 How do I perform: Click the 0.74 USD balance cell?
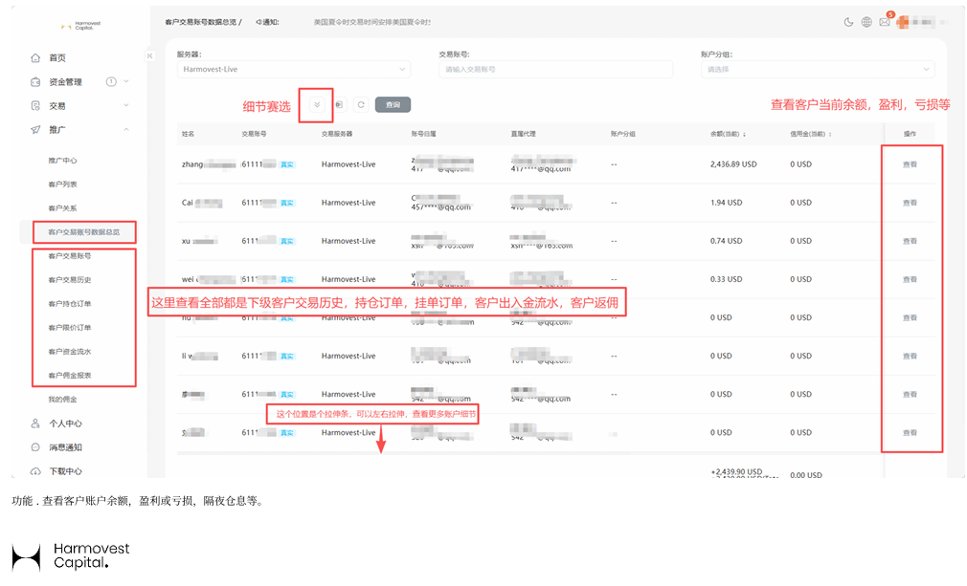pyautogui.click(x=726, y=241)
